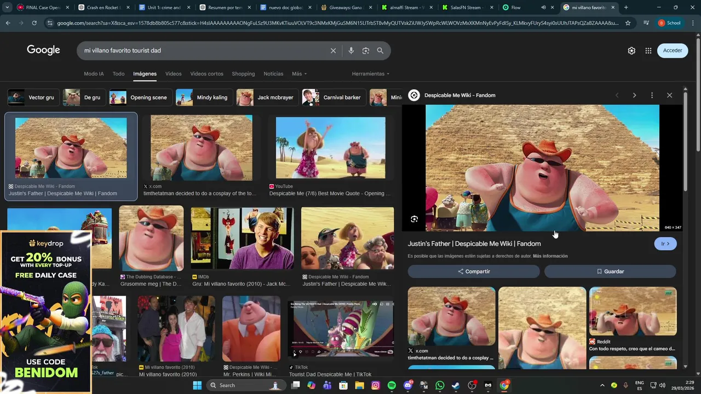Open Google quick settings gear icon
This screenshot has height=394, width=701.
click(631, 50)
